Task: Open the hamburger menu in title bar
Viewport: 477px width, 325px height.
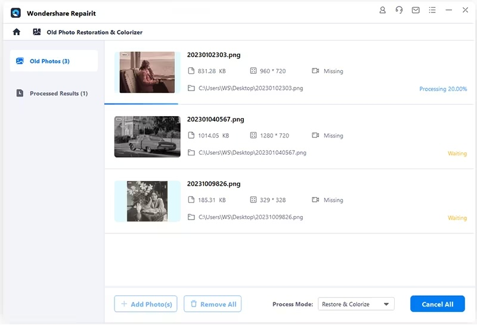Action: 432,11
